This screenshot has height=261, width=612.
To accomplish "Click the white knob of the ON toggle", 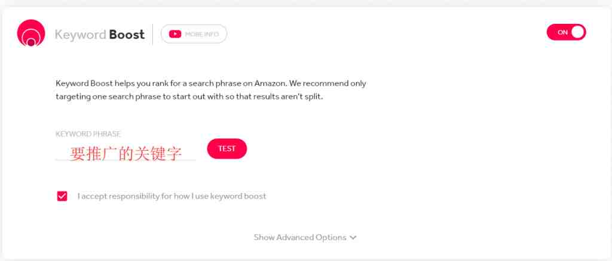I will point(578,32).
